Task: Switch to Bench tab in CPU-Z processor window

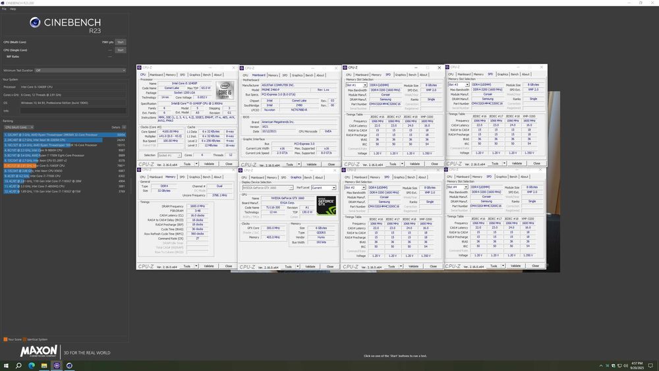Action: tap(207, 74)
